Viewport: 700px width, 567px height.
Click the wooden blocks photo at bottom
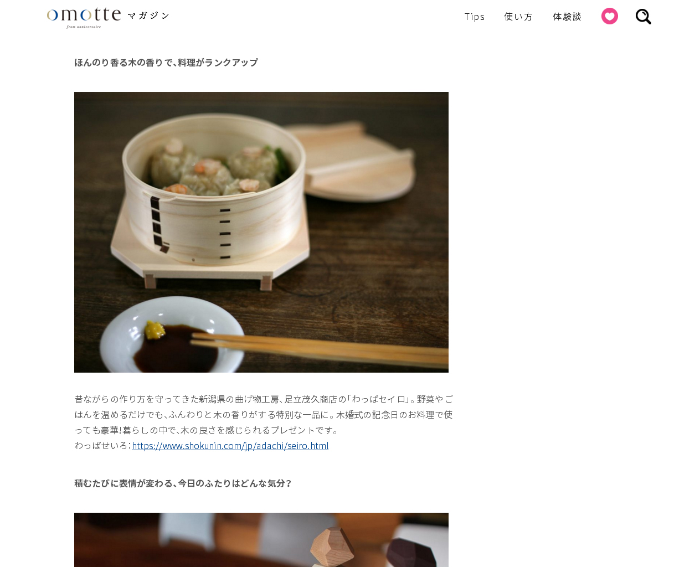261,540
